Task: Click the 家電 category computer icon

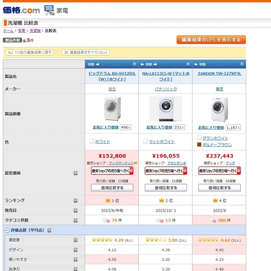Action: tap(49, 10)
